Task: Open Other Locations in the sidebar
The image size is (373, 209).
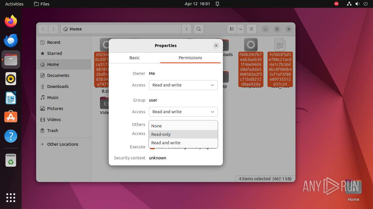Action: 64,144
